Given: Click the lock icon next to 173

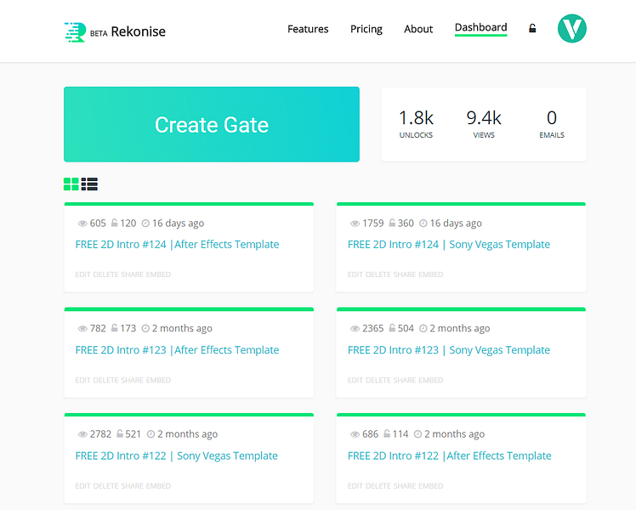Looking at the screenshot, I should pyautogui.click(x=115, y=327).
